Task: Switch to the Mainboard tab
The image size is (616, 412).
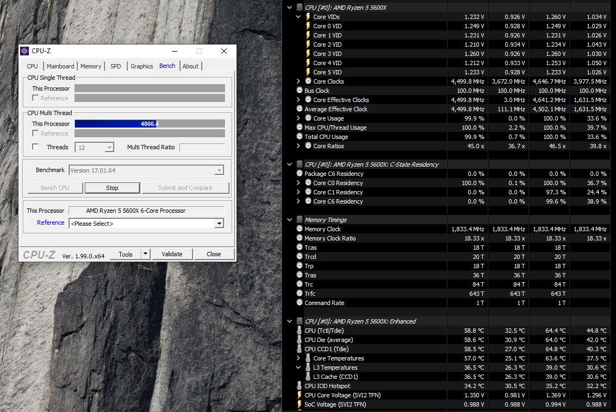Action: point(60,66)
